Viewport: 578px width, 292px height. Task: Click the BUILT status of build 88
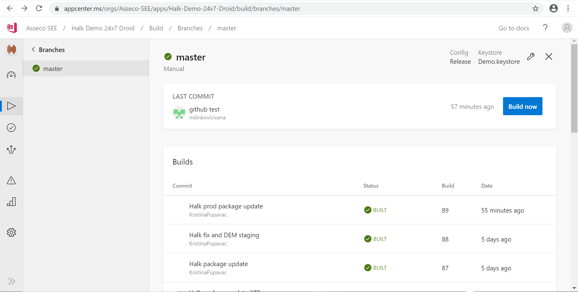coord(375,239)
